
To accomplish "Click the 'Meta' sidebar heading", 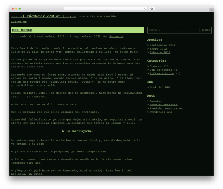I will 151,96.
